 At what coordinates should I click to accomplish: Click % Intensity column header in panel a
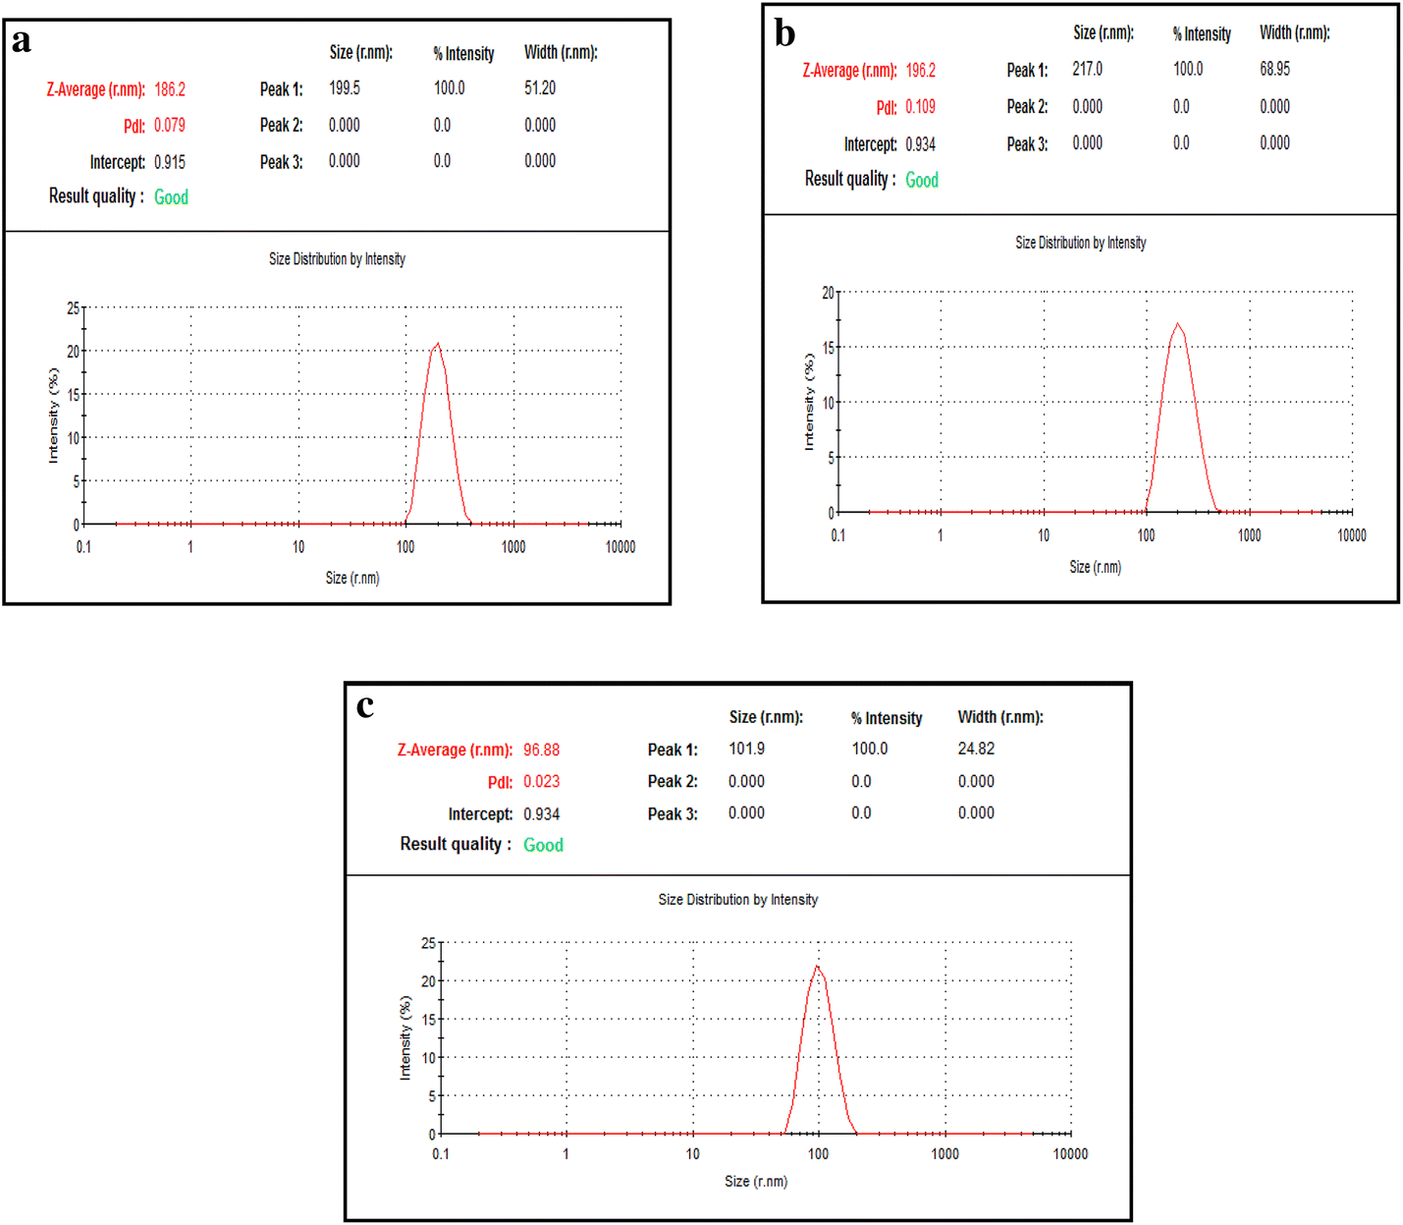click(x=464, y=54)
